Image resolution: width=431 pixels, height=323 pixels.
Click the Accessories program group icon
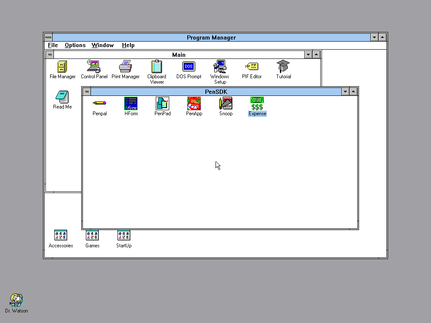click(61, 236)
